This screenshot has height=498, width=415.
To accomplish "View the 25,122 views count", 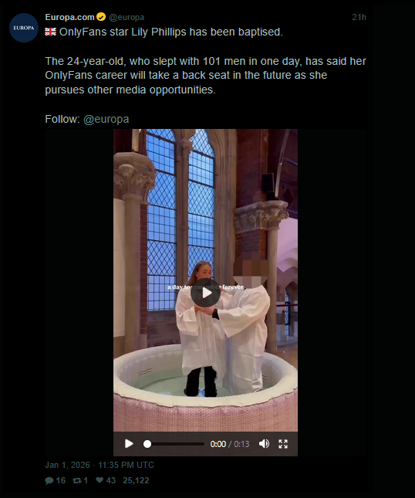I will 136,480.
